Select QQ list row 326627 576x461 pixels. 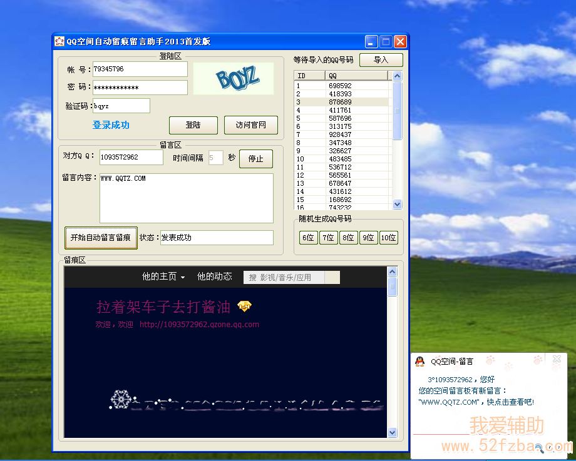pyautogui.click(x=342, y=151)
